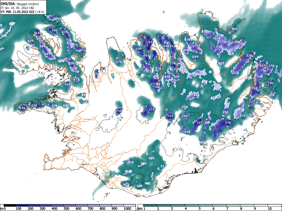Pick the dark blue 100–200 m legend swatch
Image resolution: width=282 pixels, height=211 pixels.
pyautogui.click(x=22, y=205)
